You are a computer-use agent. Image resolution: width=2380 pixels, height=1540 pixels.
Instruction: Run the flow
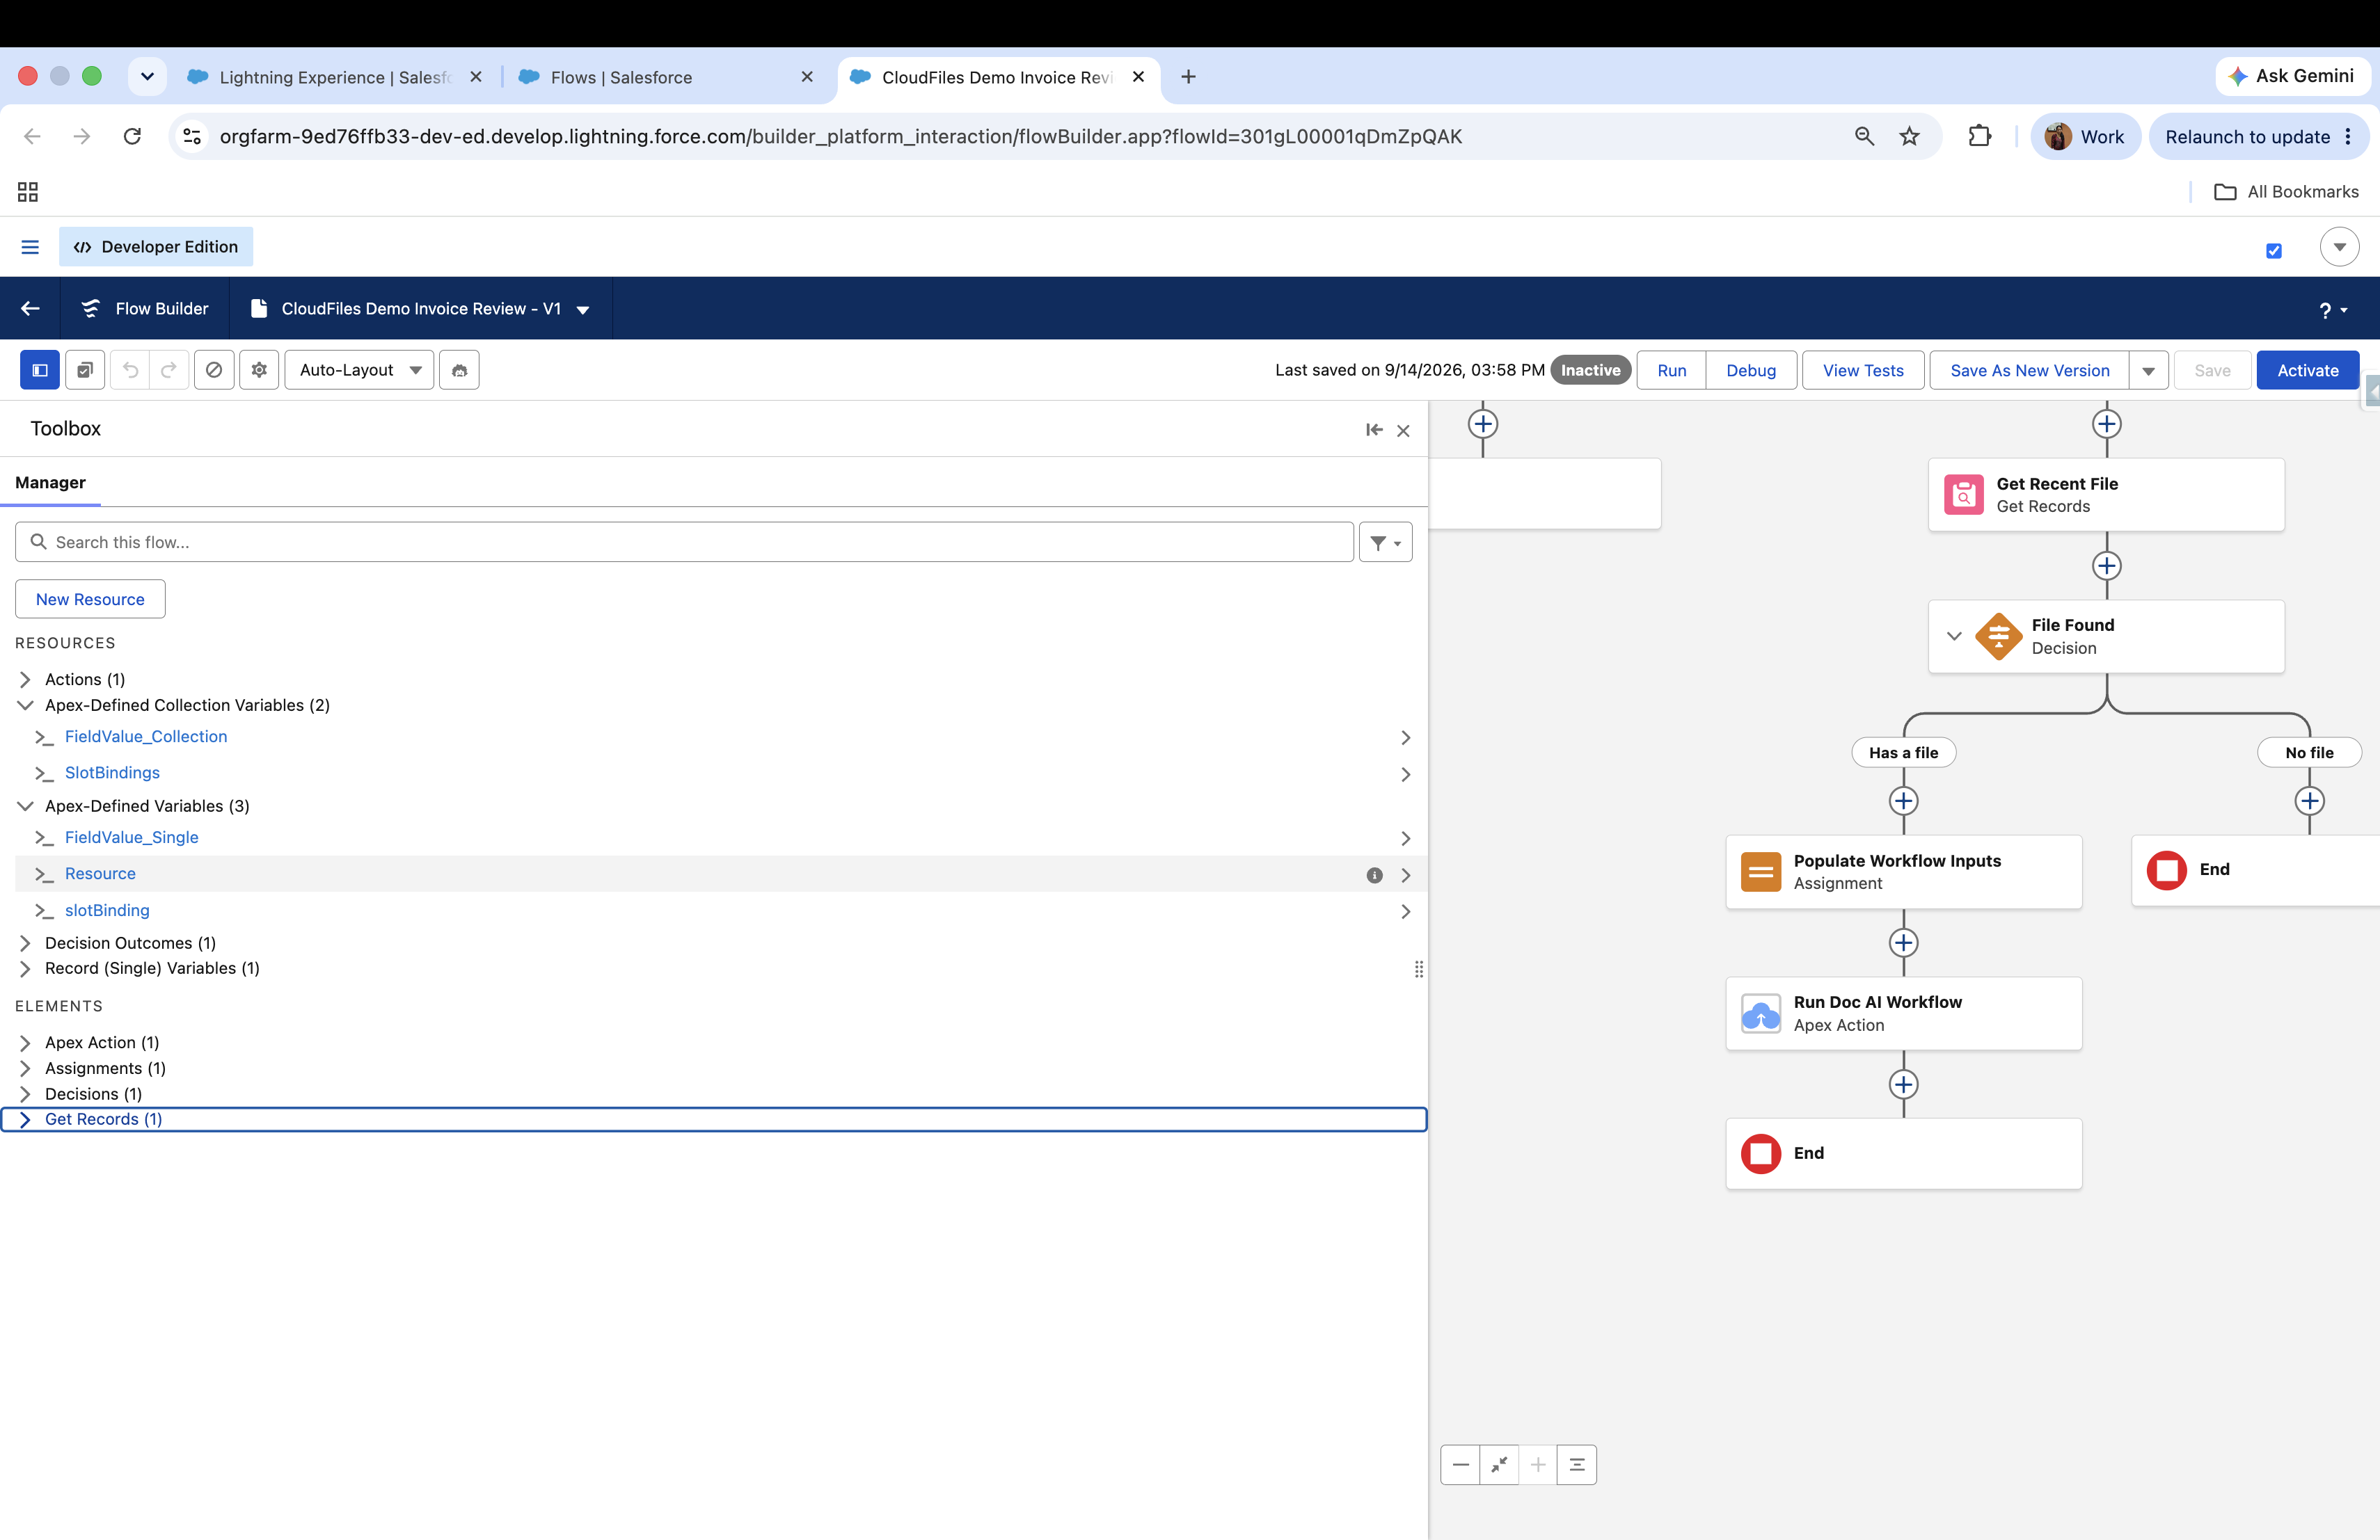point(1671,370)
